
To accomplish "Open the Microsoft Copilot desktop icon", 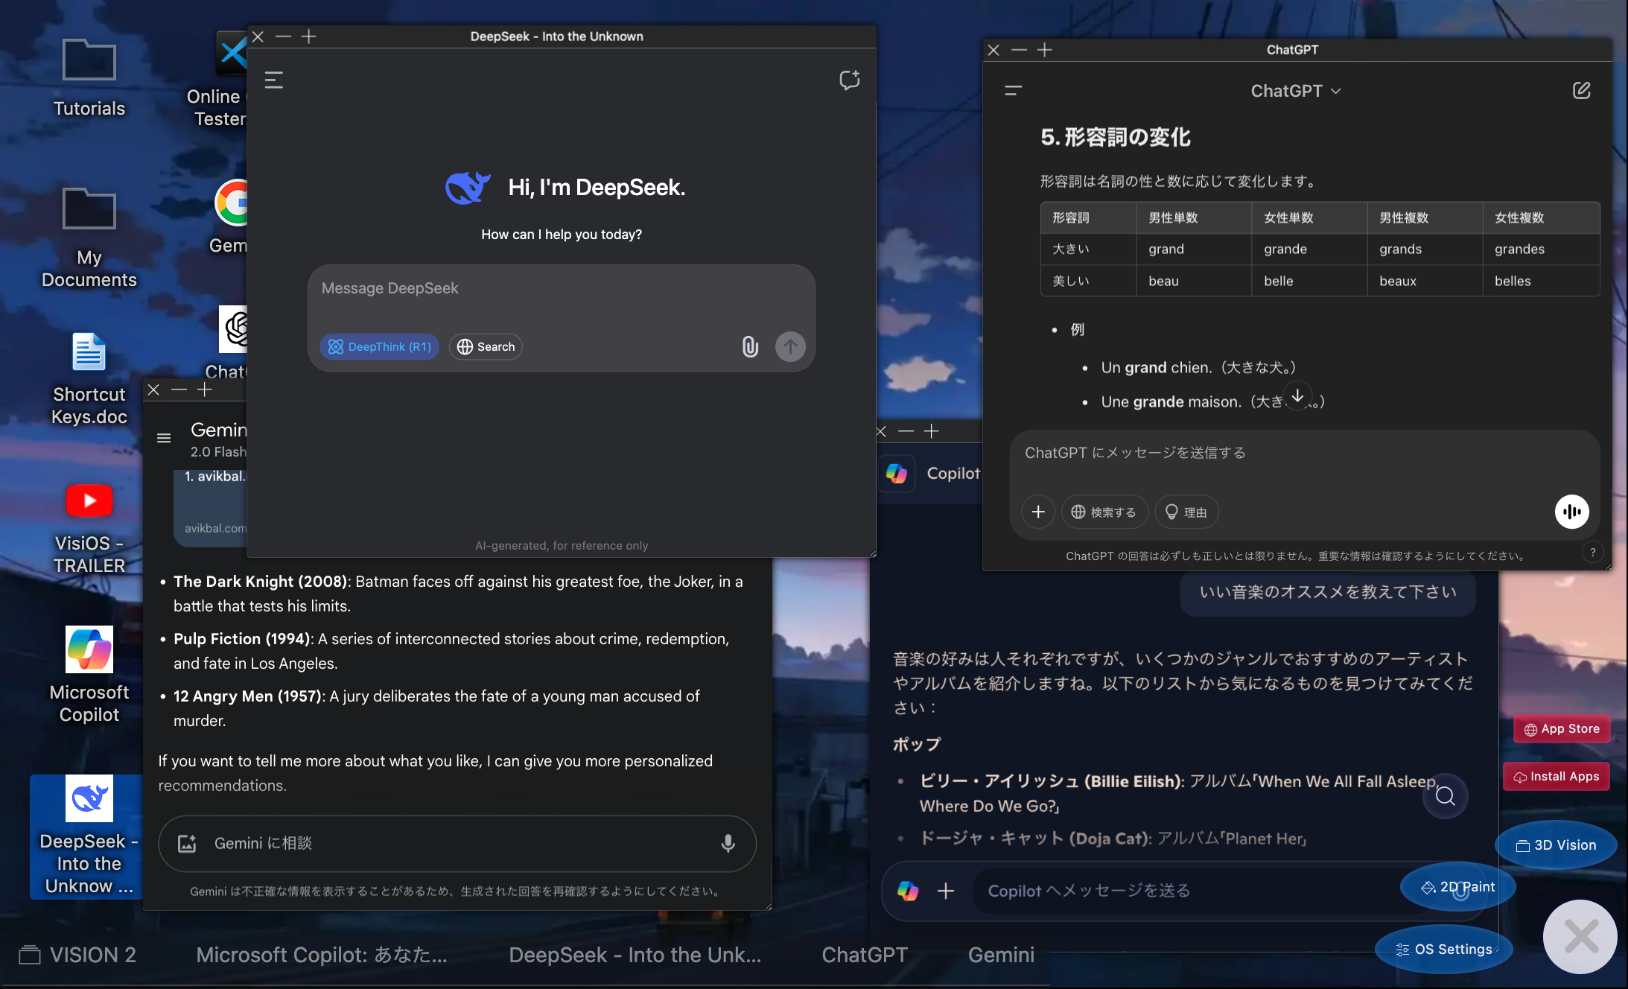I will tap(89, 675).
